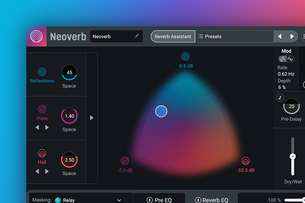
Task: Click the 100 % slider at bottom
Action: coord(295,200)
